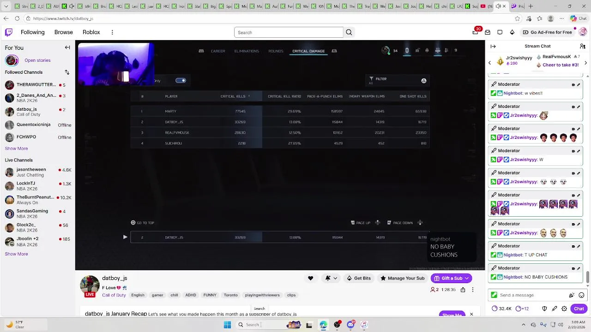The width and height of the screenshot is (591, 332).
Task: Go to the next leaderboard entry
Action: [x=585, y=63]
